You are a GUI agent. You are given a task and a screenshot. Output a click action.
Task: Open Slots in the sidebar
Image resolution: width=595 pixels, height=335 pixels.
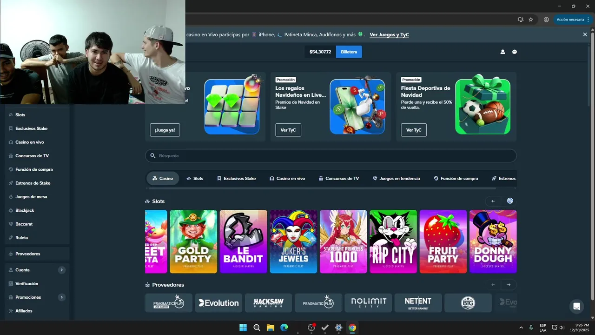tap(37, 115)
